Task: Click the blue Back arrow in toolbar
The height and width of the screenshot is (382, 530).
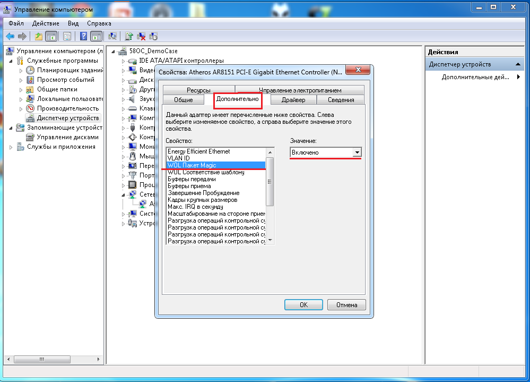Action: pyautogui.click(x=10, y=36)
